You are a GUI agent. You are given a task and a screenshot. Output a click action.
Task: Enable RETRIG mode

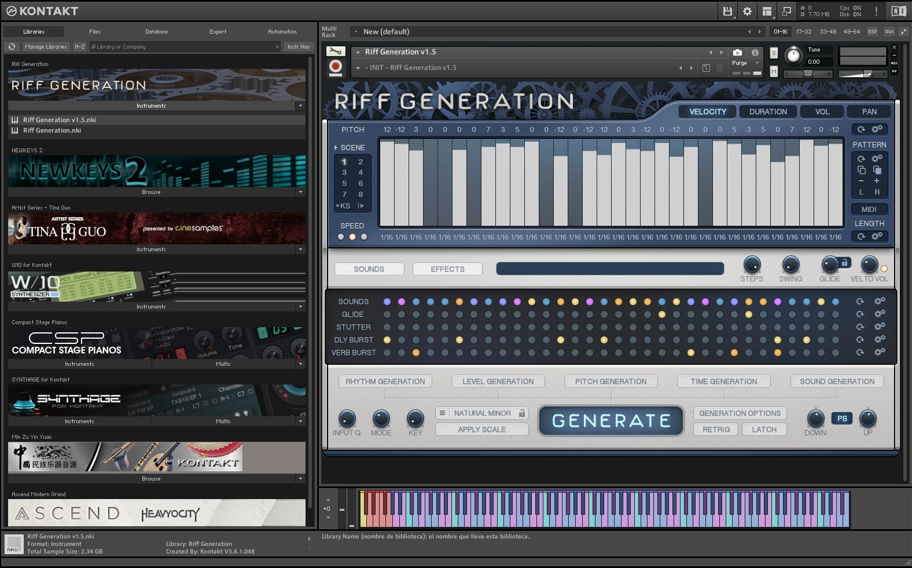(716, 430)
